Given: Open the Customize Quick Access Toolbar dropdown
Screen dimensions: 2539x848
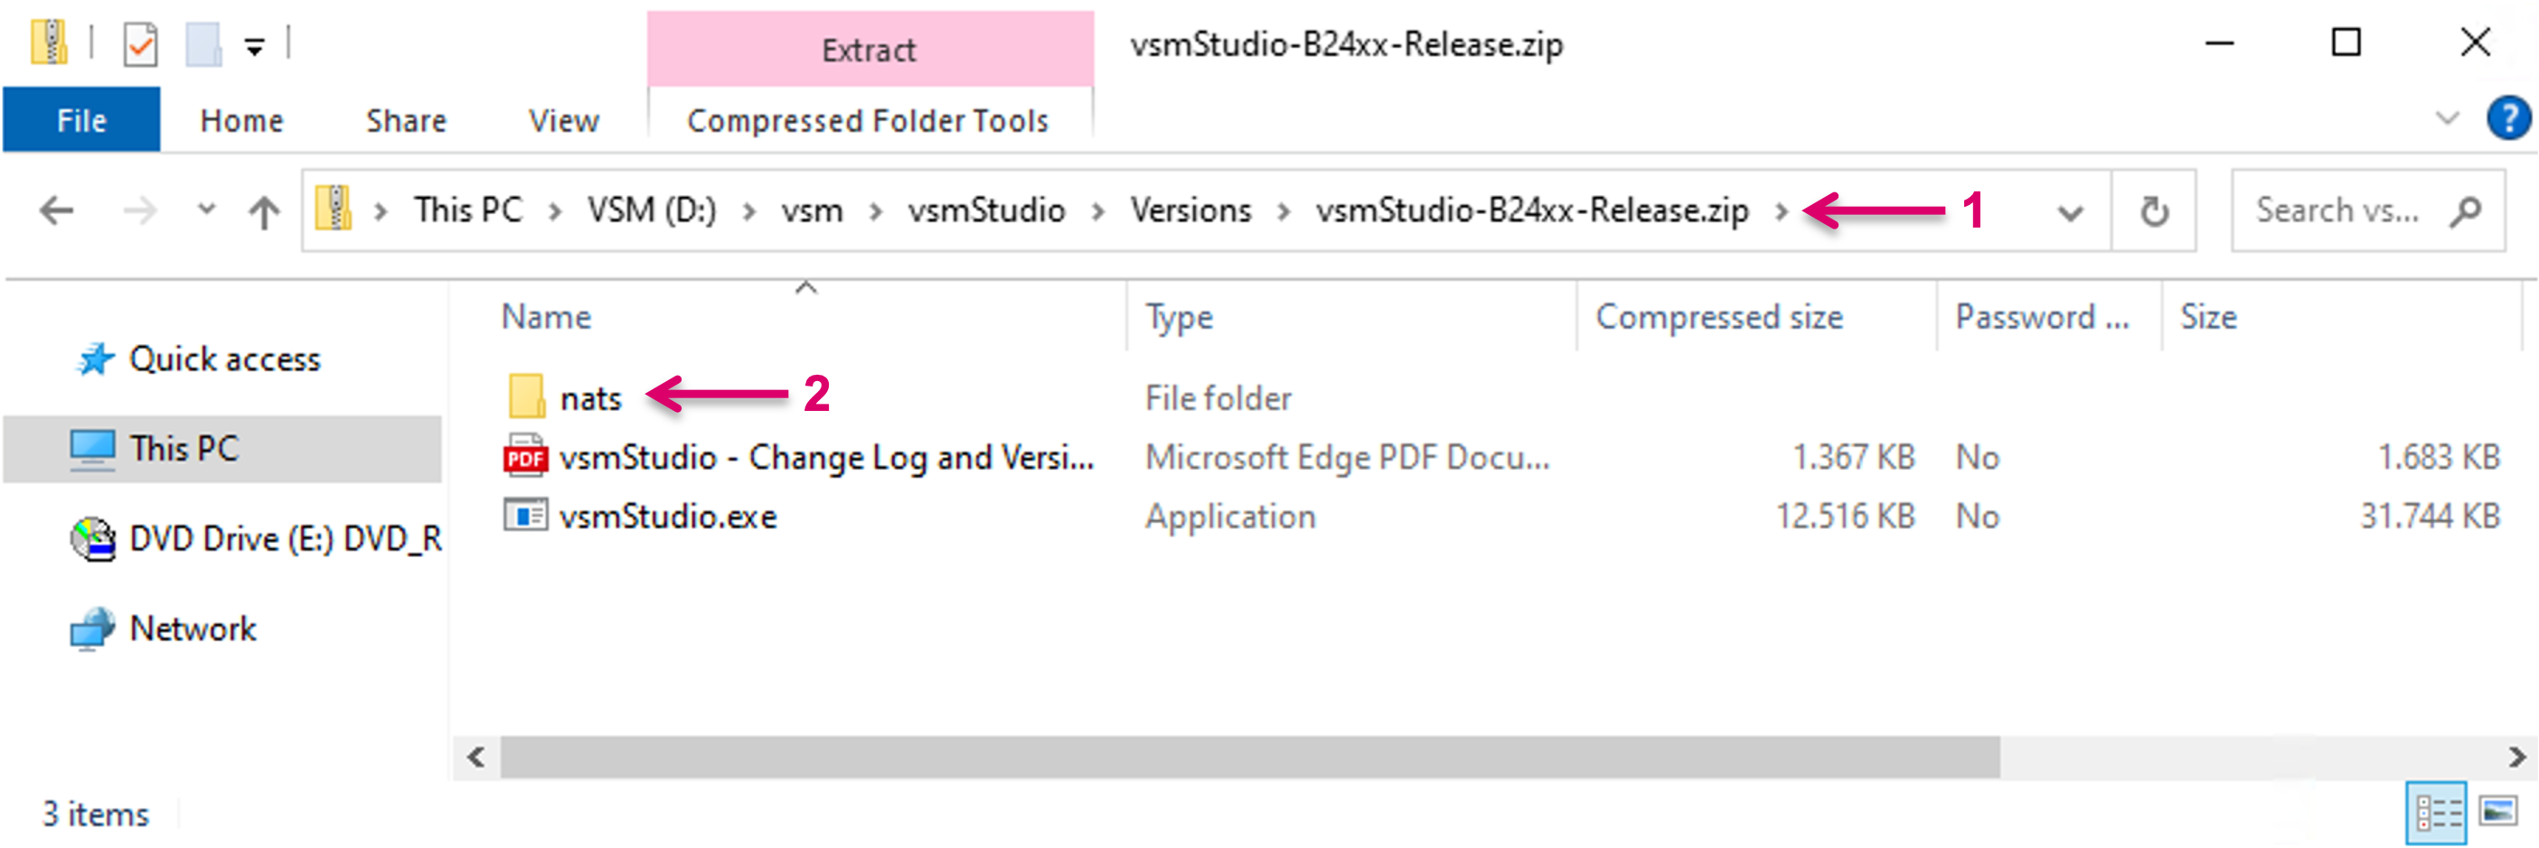Looking at the screenshot, I should 254,46.
